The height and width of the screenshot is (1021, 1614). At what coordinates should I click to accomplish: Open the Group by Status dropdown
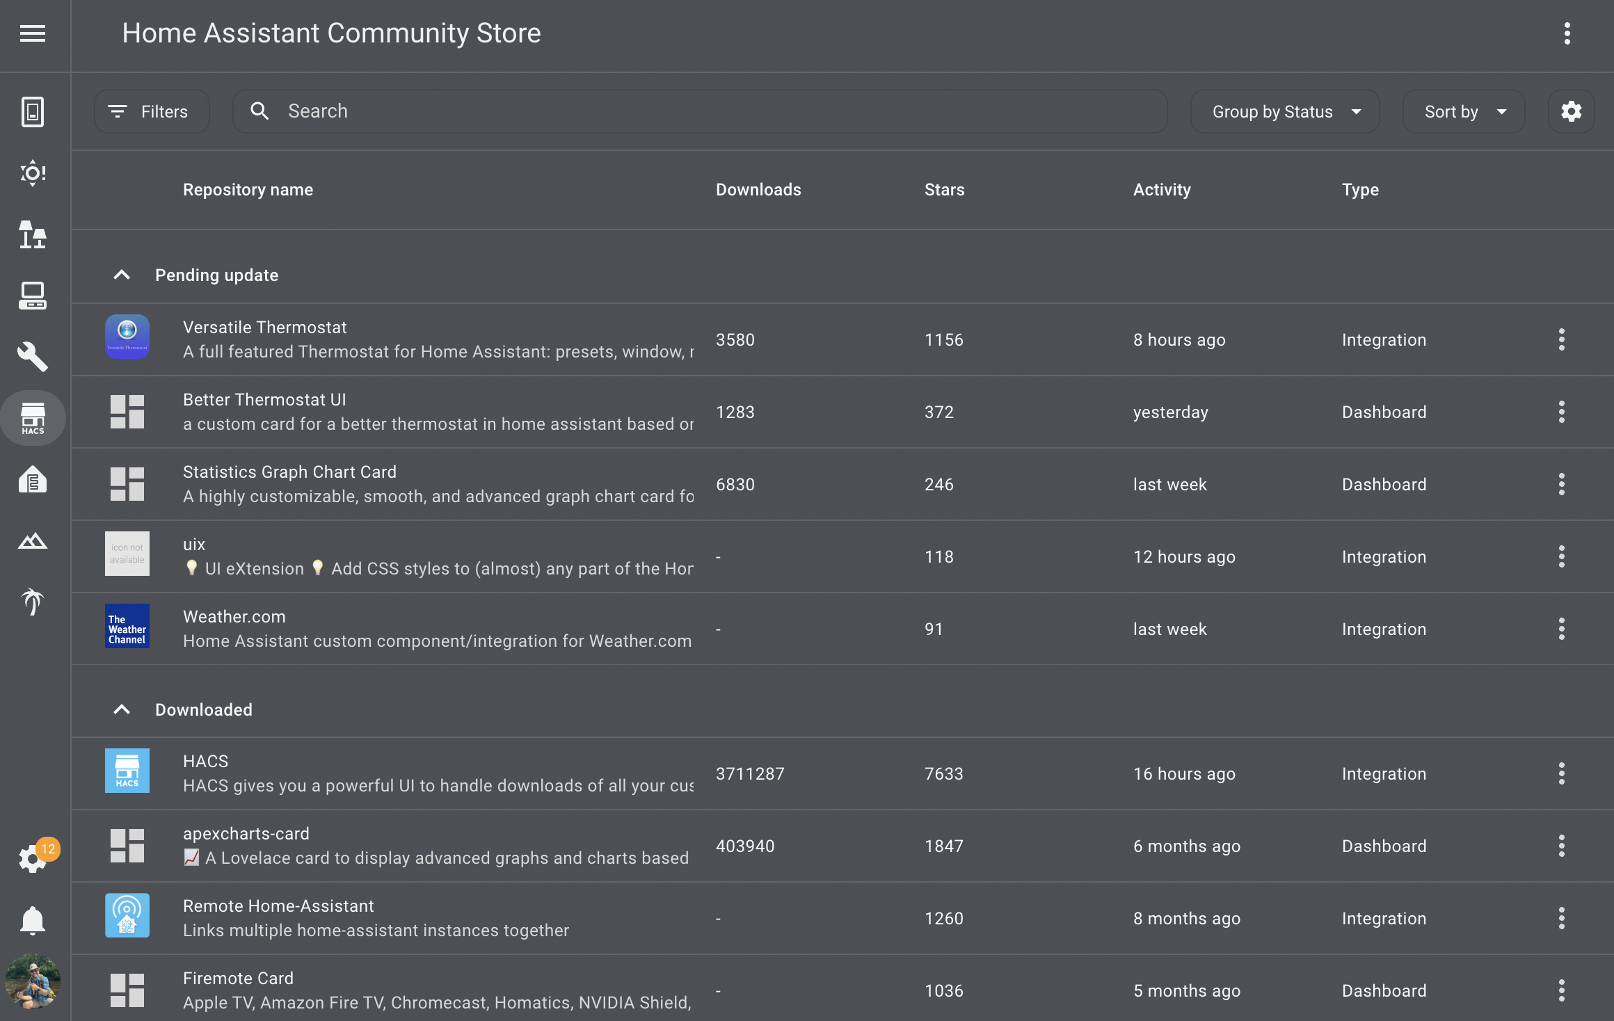click(x=1285, y=111)
